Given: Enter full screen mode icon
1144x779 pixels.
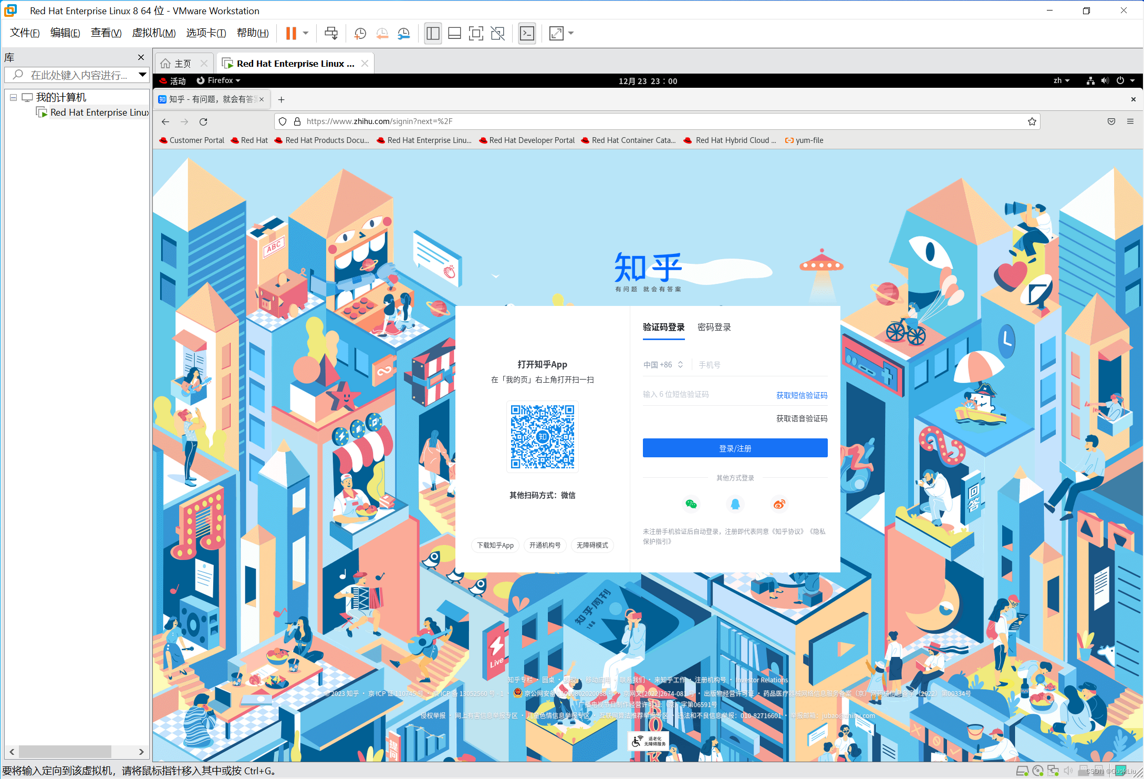Looking at the screenshot, I should point(476,33).
